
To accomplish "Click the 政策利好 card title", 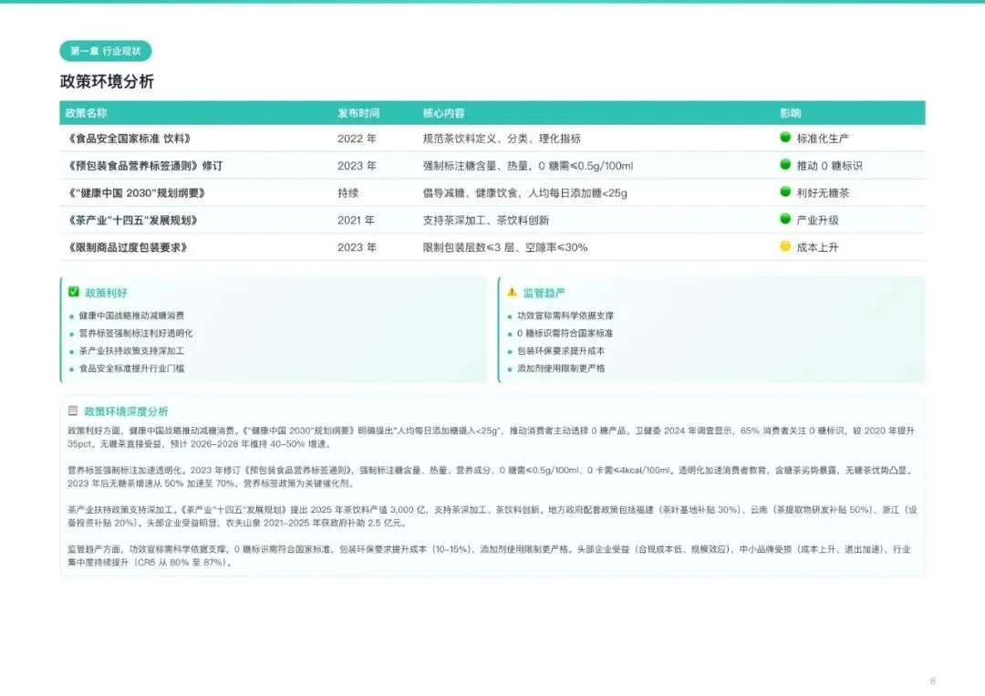I will tap(106, 293).
